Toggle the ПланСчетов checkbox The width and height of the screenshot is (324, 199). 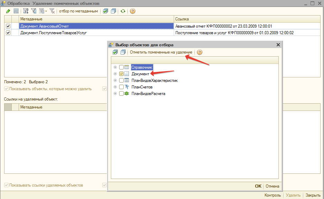(x=121, y=87)
